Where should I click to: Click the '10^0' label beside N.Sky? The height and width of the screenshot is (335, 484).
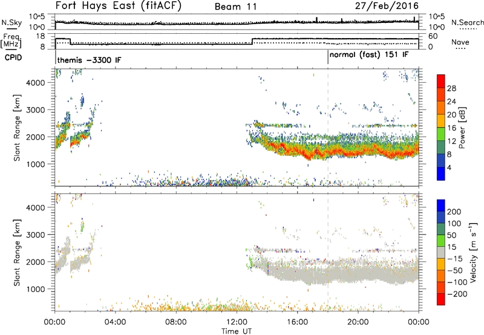point(37,27)
